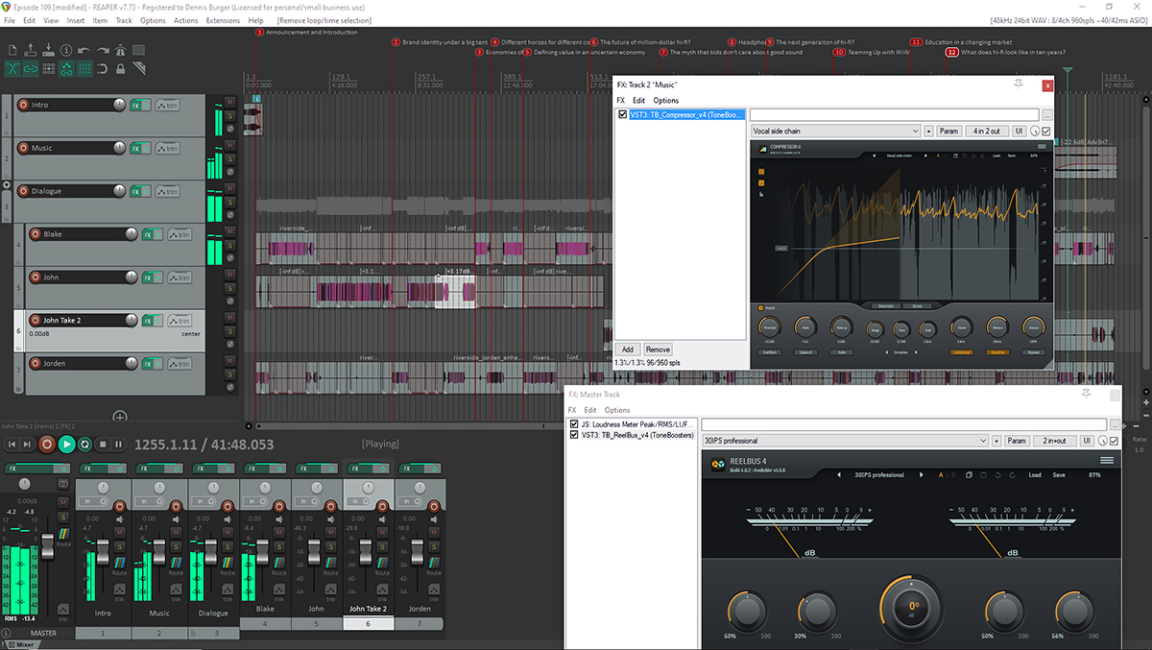Toggle snap magnet toolbar icon
Screen dimensions: 1152x650
pos(103,68)
